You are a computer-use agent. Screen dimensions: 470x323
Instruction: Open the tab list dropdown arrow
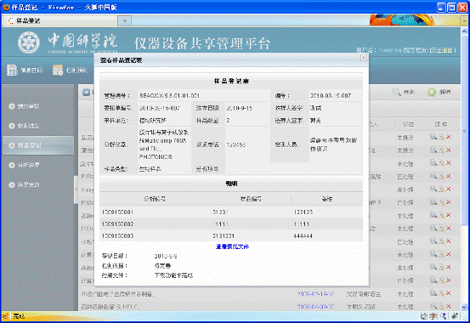point(464,20)
